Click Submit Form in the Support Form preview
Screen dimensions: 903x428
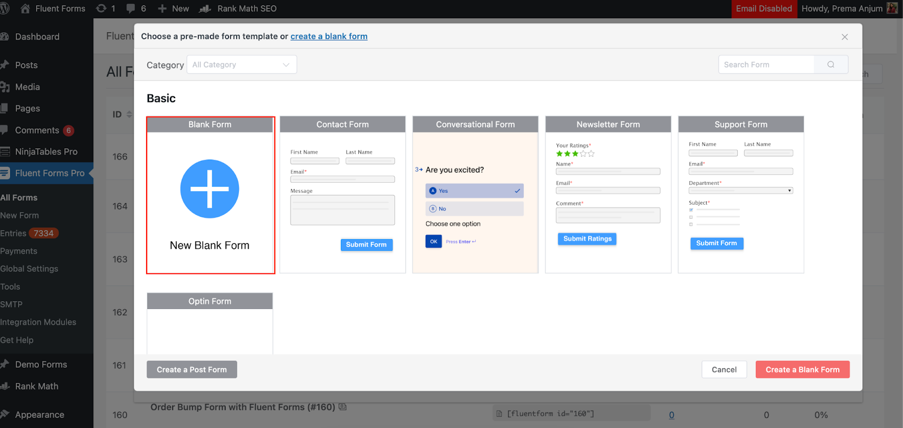pyautogui.click(x=717, y=243)
